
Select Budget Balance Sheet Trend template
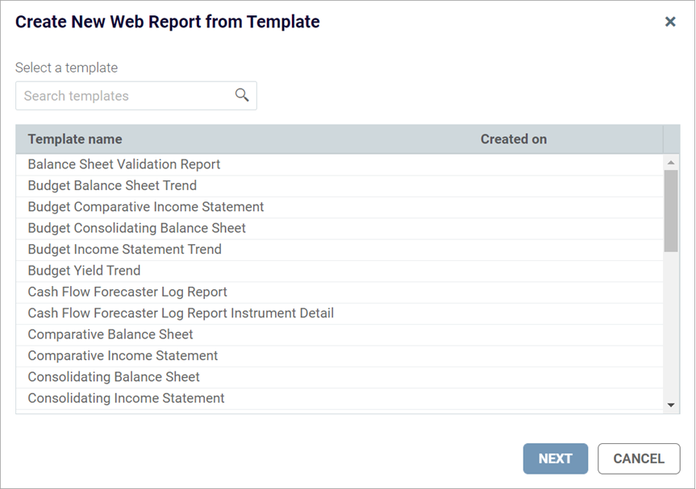click(112, 185)
